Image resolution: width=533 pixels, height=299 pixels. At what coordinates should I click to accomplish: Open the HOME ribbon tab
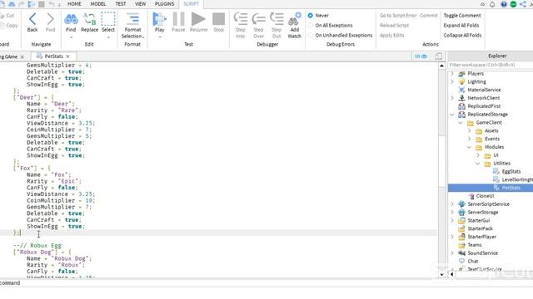tap(74, 3)
